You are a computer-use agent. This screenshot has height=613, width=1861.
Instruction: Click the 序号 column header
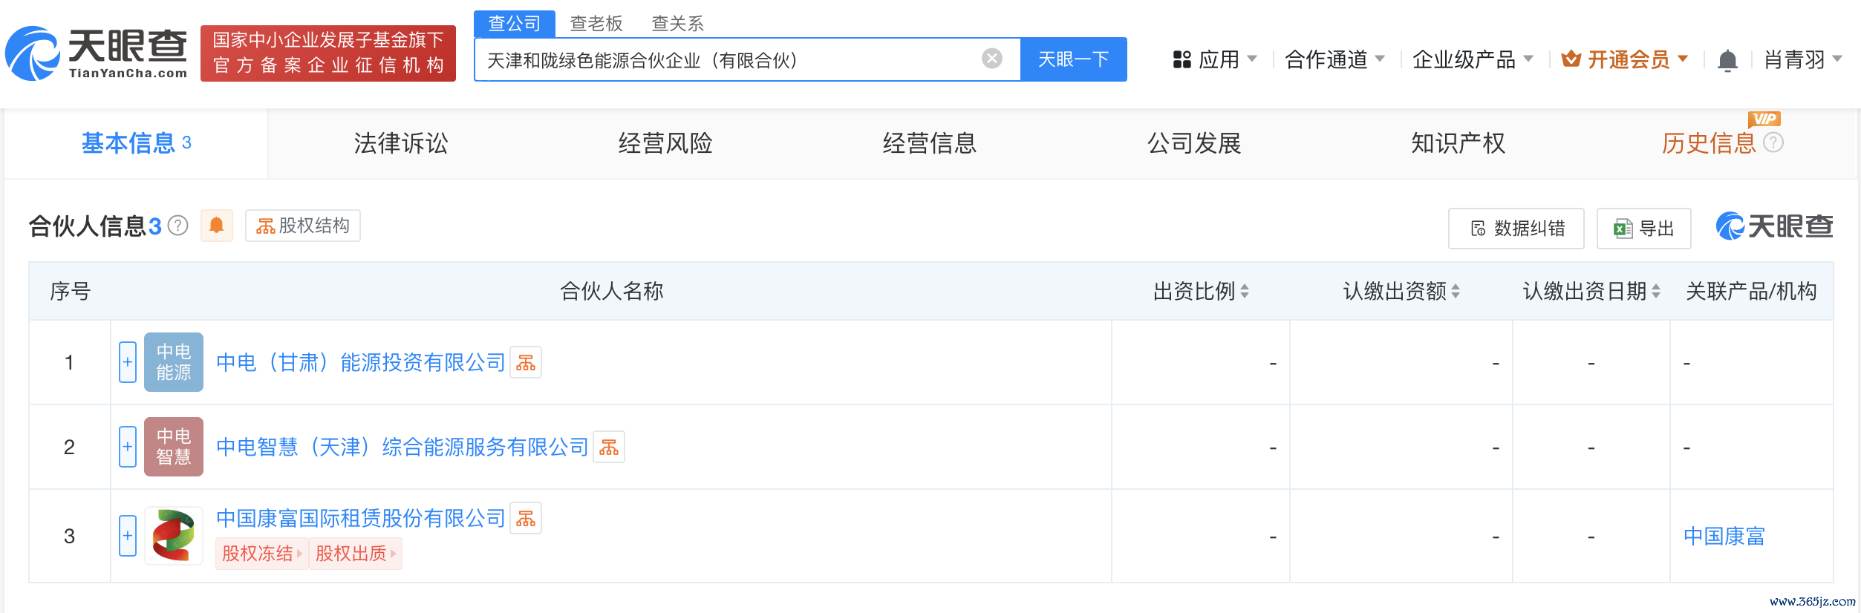pos(70,291)
